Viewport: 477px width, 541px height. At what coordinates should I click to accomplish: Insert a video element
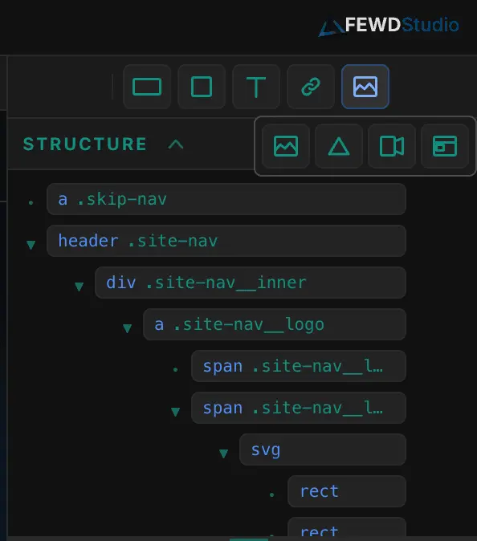[x=392, y=146]
